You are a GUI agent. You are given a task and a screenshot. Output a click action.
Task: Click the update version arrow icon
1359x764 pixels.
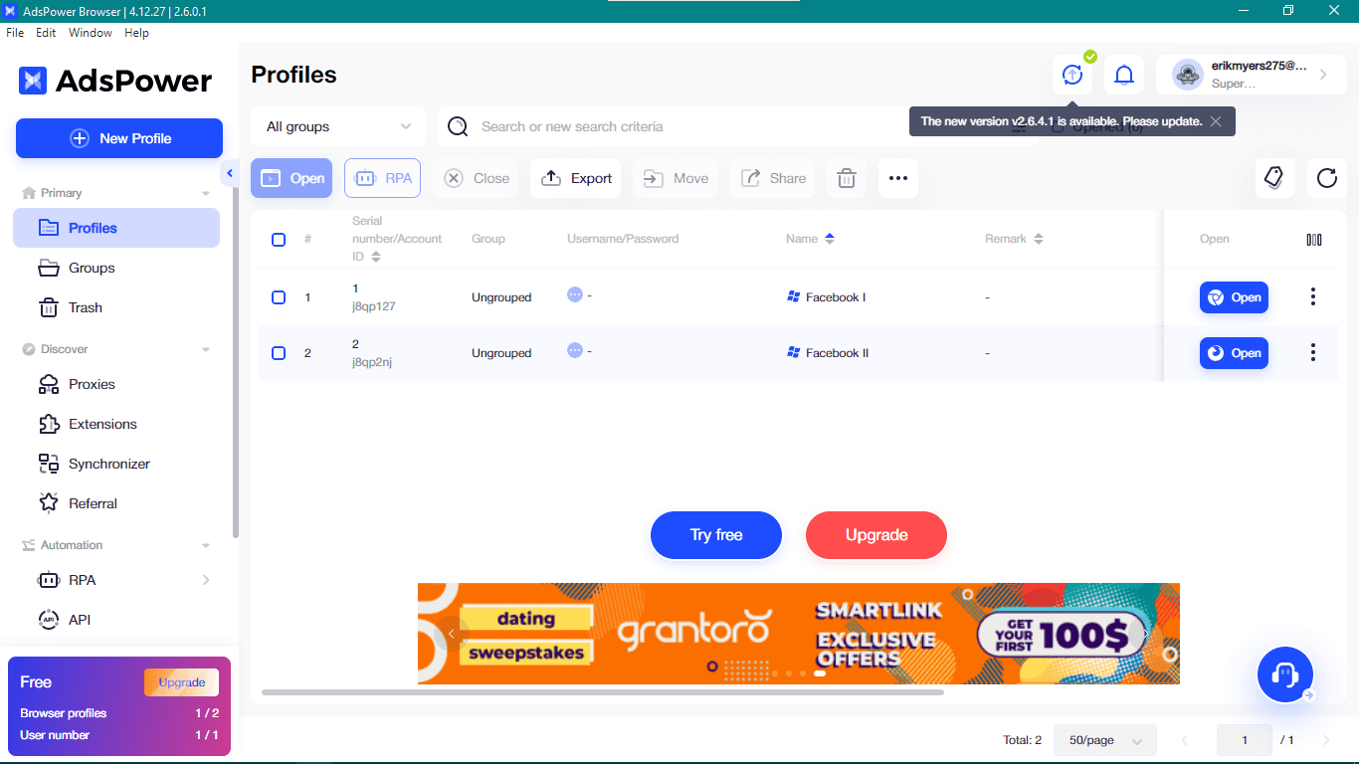(1071, 75)
